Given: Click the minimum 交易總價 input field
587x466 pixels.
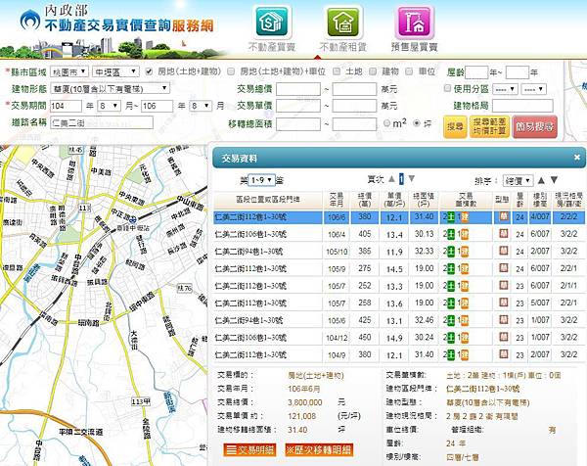Looking at the screenshot, I should (x=298, y=89).
